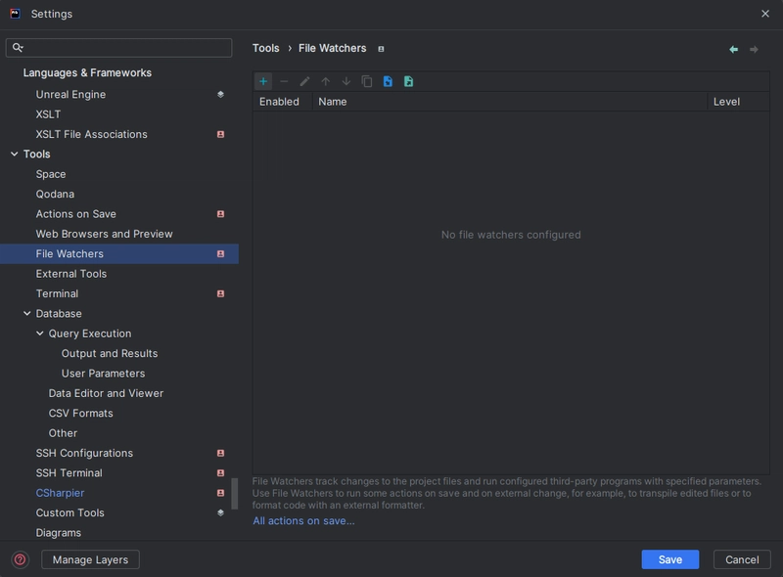This screenshot has height=577, width=783.
Task: Add a new file watcher with plus icon
Action: 263,81
